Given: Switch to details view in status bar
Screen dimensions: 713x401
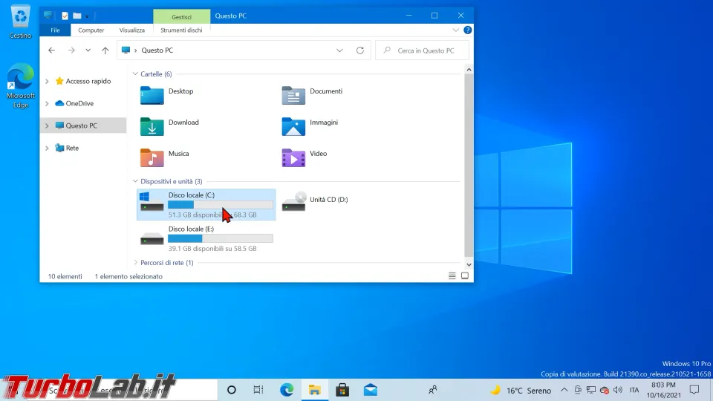Looking at the screenshot, I should pos(452,276).
